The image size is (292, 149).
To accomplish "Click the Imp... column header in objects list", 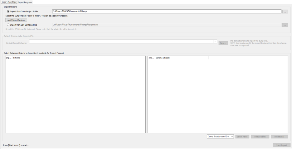I will 151,58.
